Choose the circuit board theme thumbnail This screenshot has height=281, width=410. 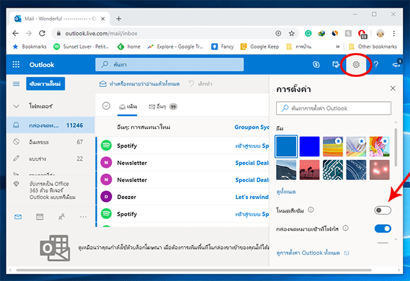[x=332, y=170]
